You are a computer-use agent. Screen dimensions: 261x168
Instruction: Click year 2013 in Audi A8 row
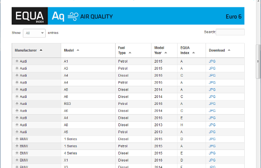tap(158, 125)
